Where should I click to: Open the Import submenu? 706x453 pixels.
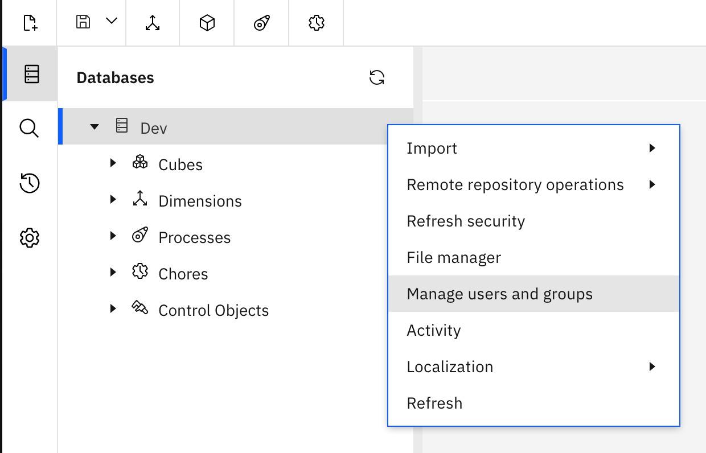point(533,148)
